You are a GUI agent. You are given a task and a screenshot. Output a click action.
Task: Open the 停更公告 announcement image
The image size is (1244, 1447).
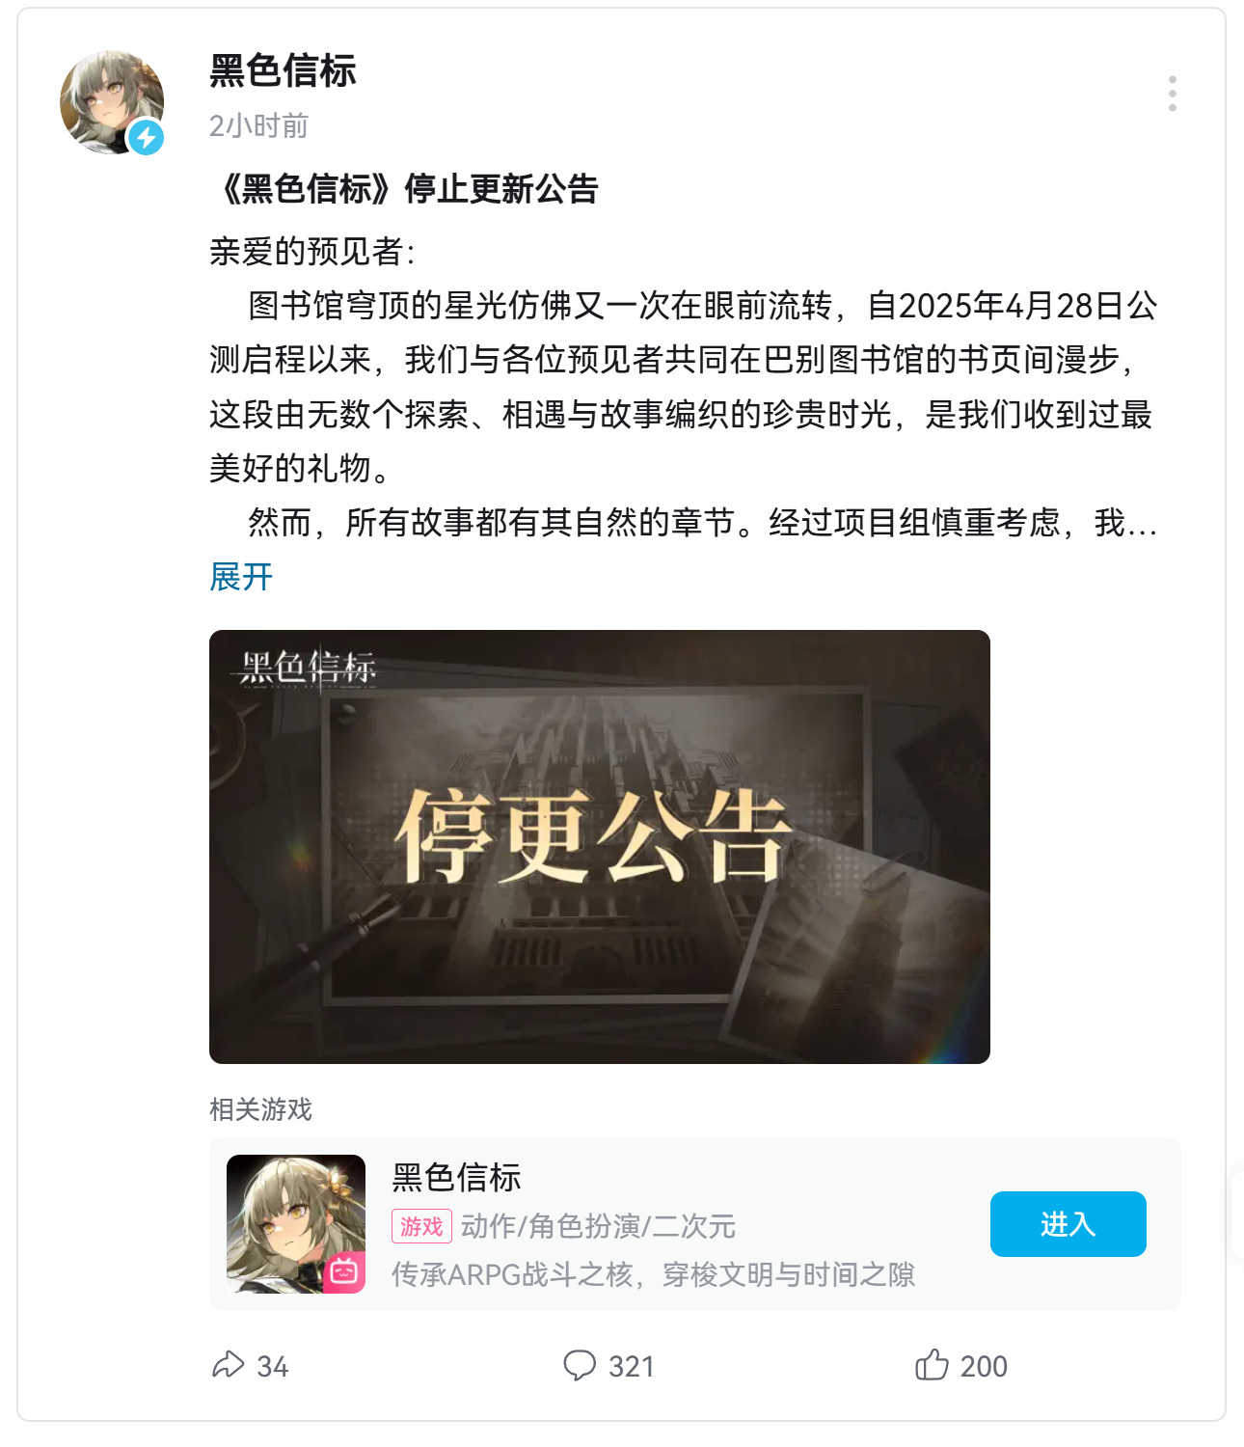tap(599, 846)
